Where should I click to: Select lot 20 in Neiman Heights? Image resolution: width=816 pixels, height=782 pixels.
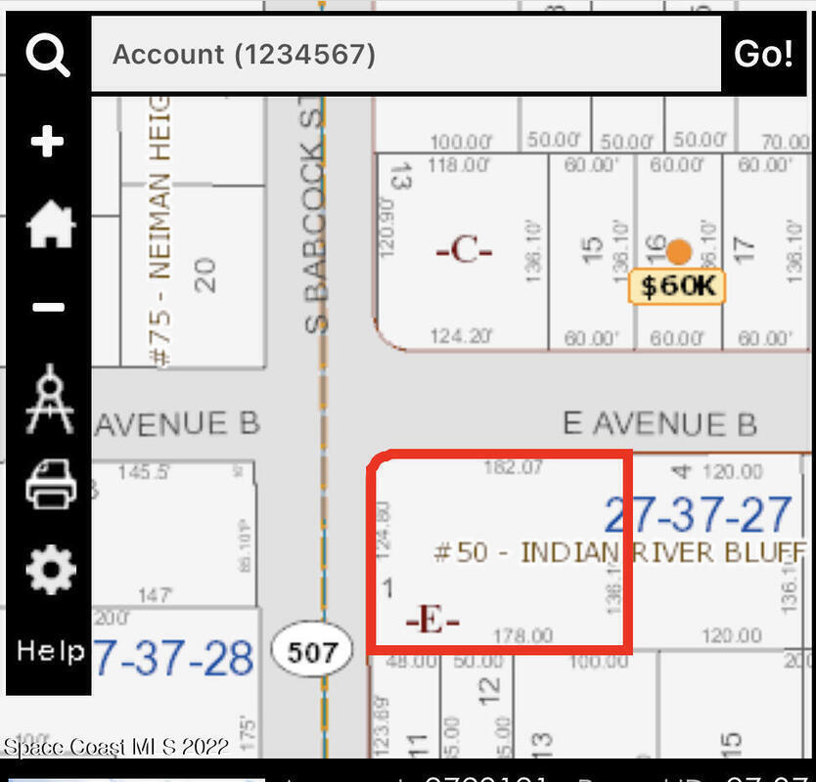(204, 274)
